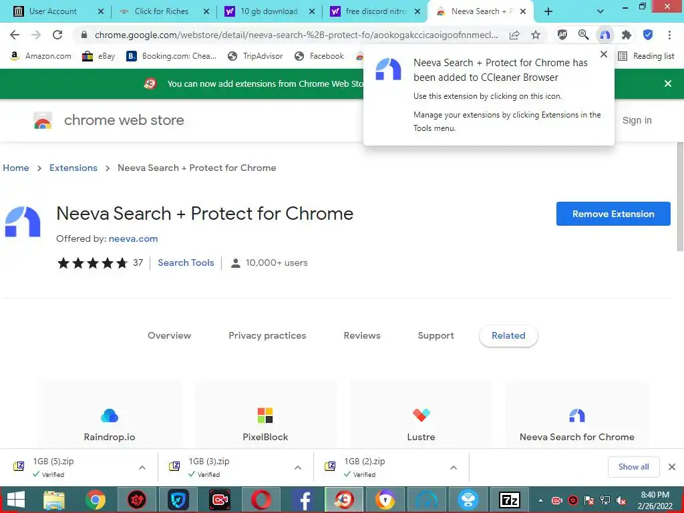Go forward in browser history
684x513 pixels.
[36, 35]
